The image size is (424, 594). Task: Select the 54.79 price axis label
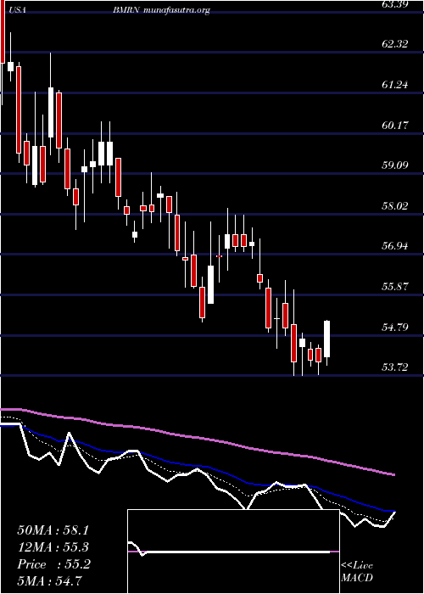(394, 328)
